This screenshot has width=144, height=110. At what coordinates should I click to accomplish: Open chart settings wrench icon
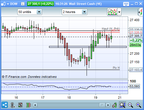(x=115, y=105)
